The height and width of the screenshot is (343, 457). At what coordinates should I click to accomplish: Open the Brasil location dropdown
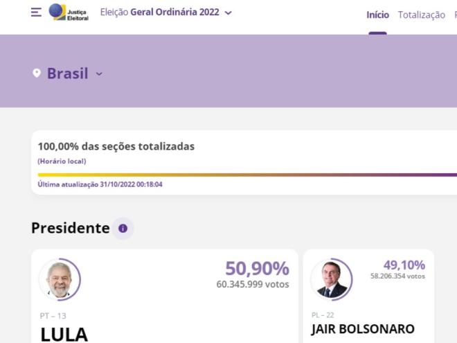[x=68, y=73]
